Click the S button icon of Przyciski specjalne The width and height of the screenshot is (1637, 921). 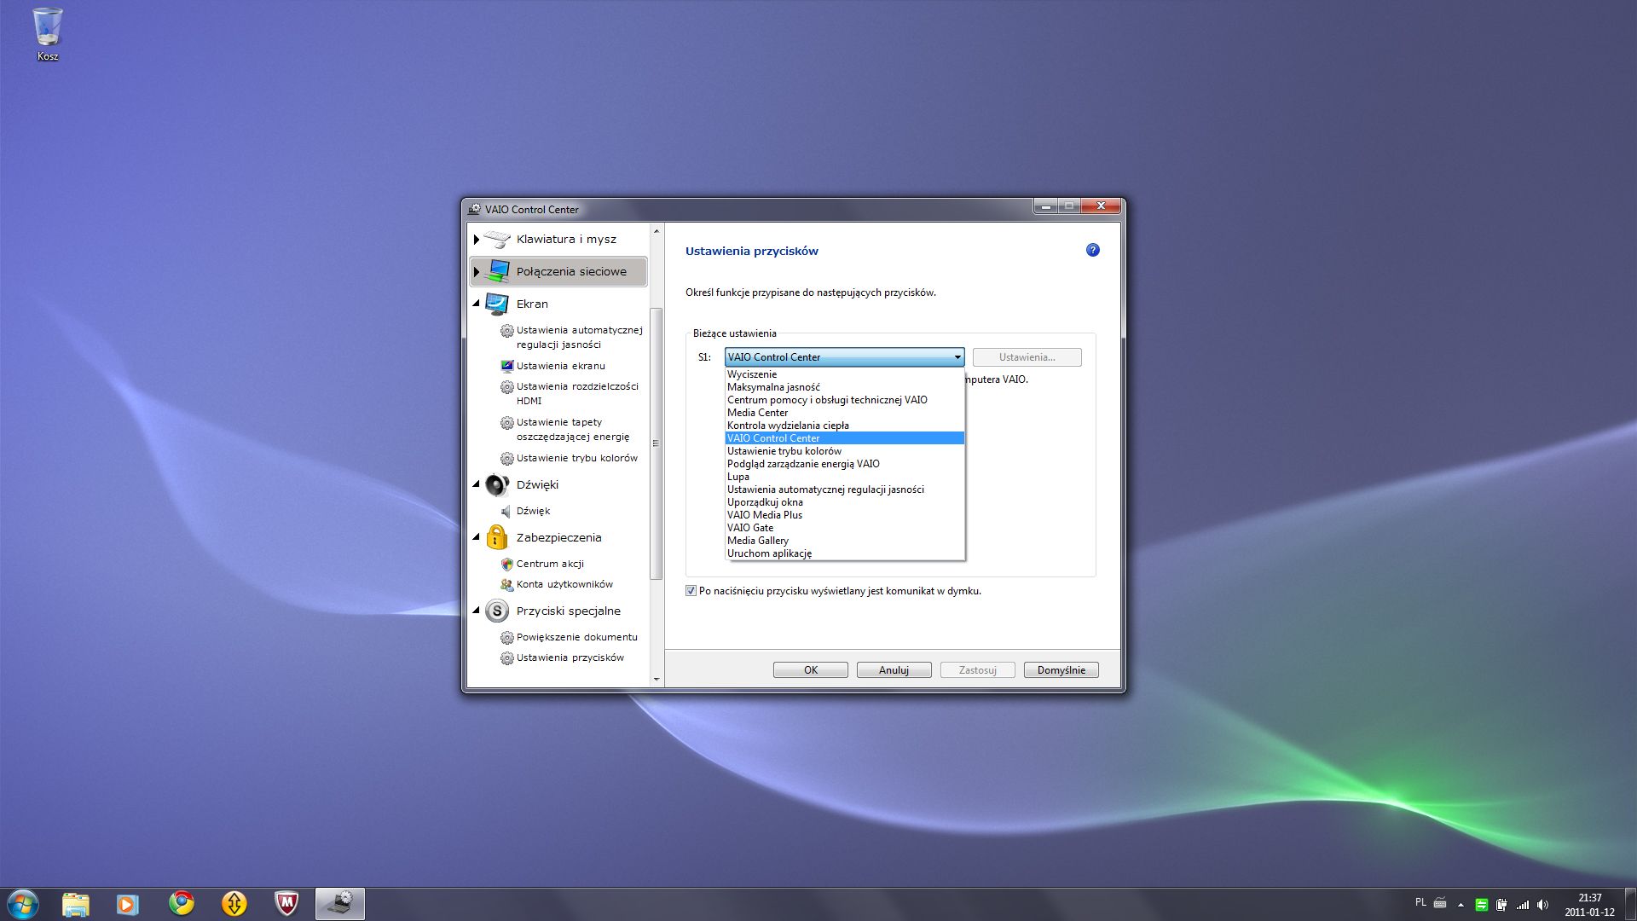tap(497, 611)
